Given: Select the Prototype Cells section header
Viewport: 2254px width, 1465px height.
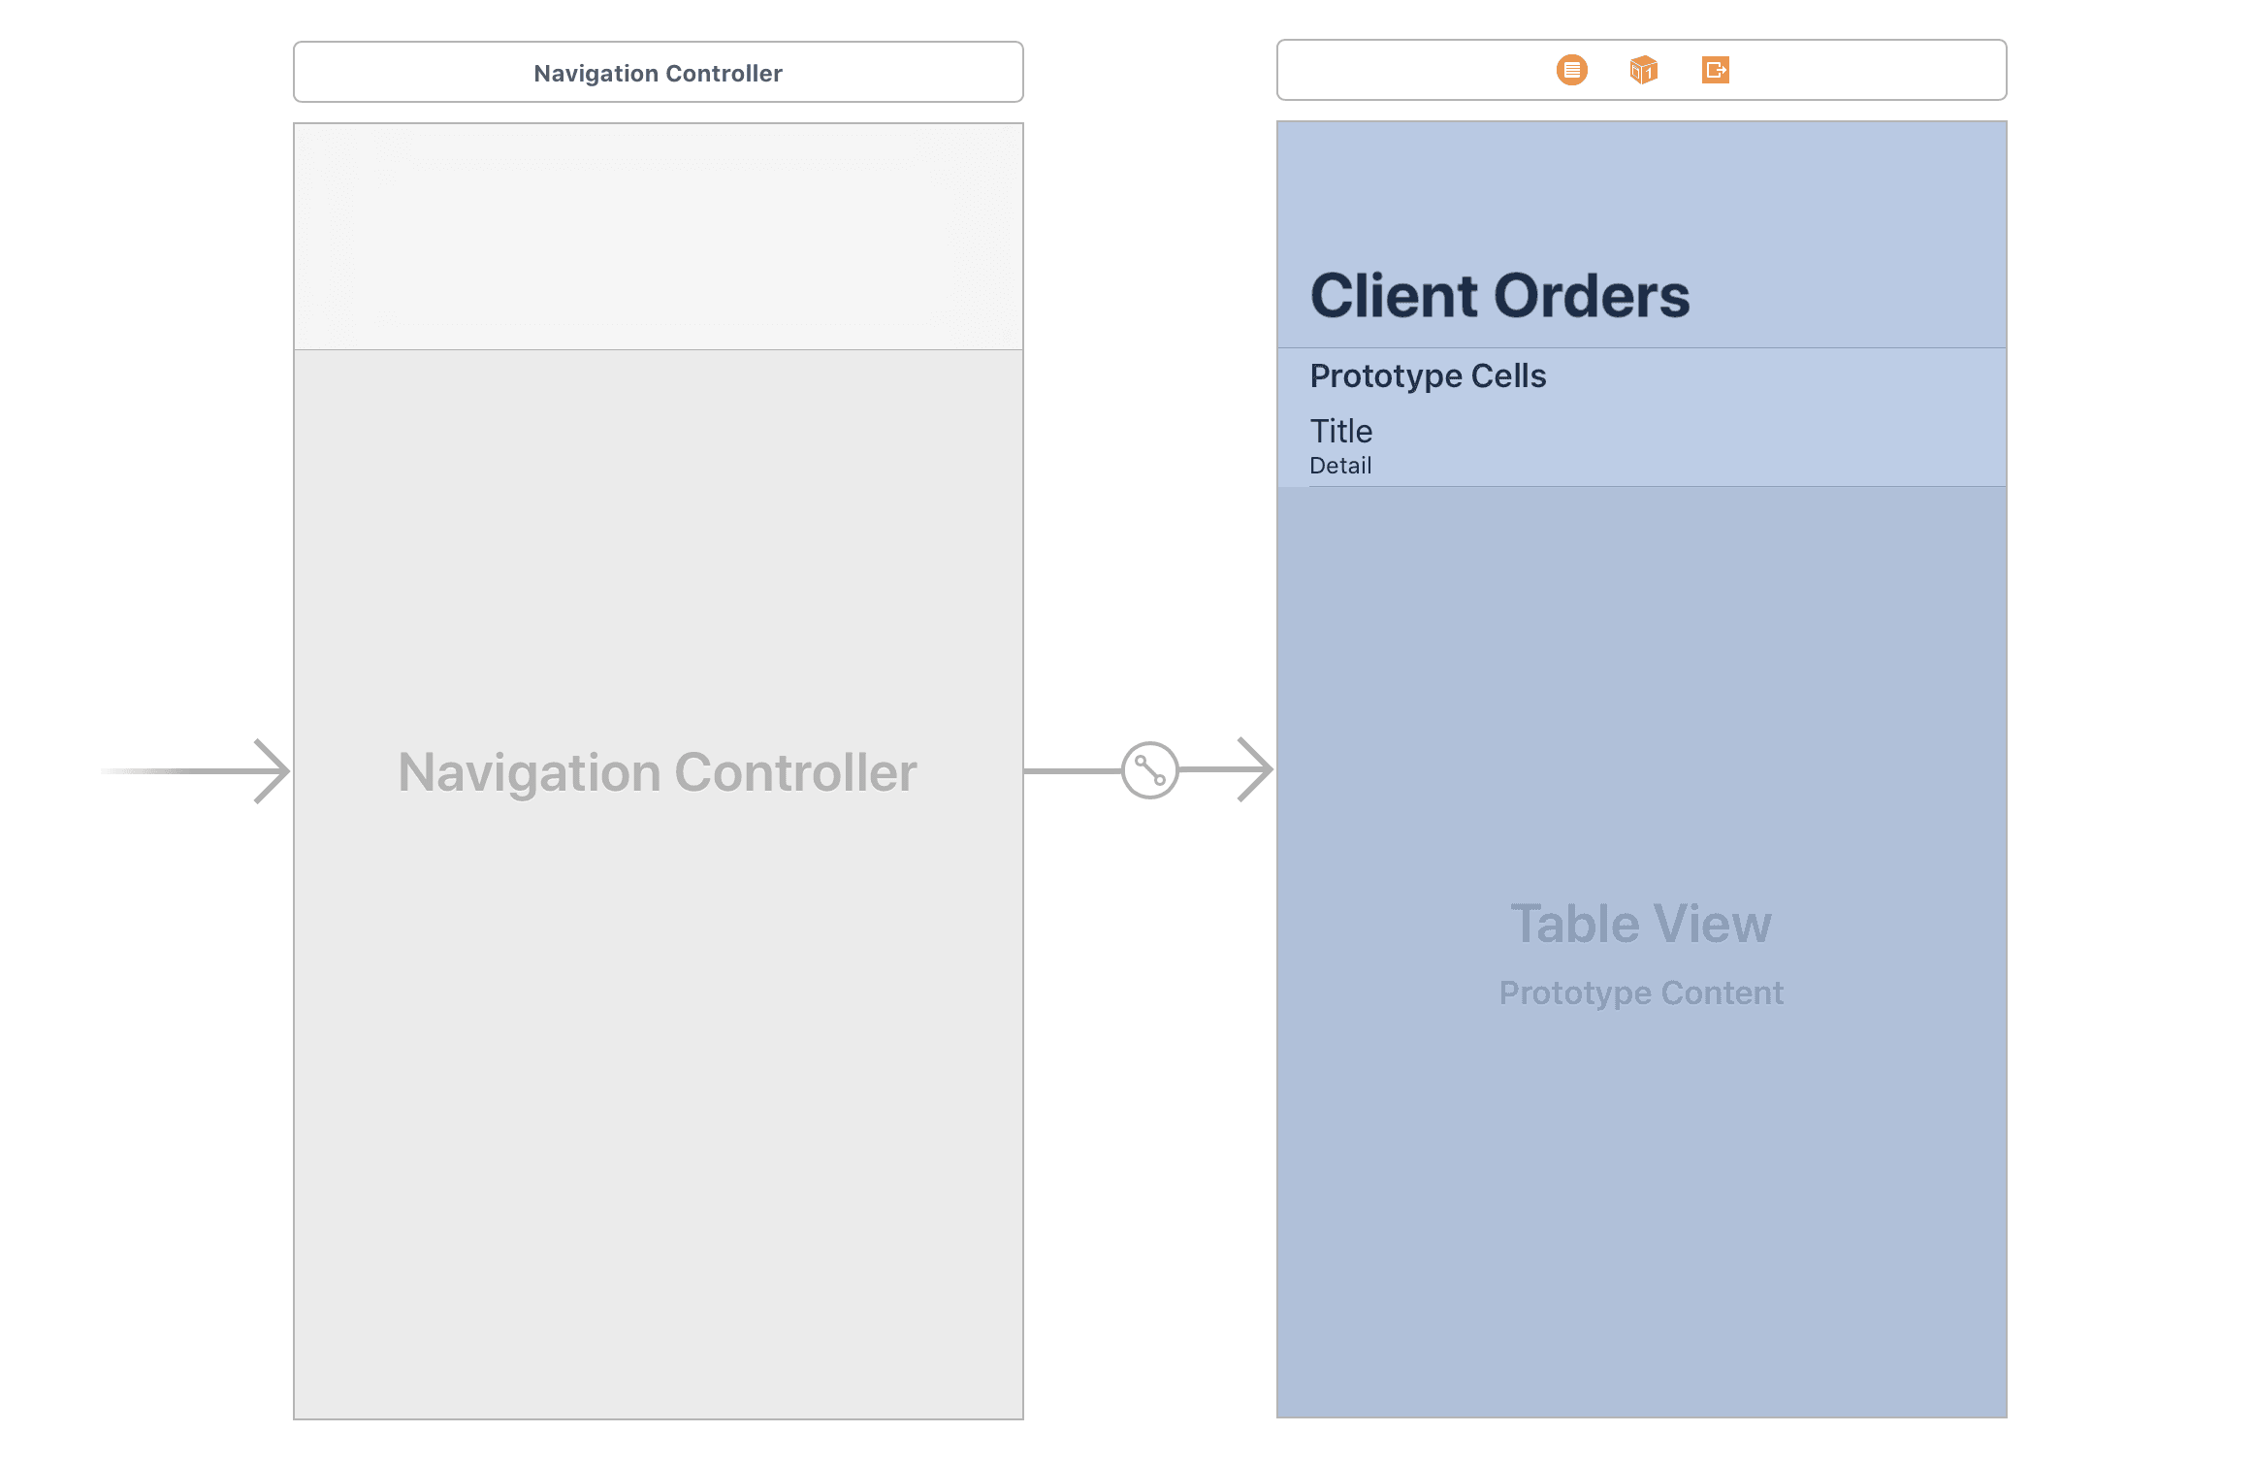Looking at the screenshot, I should point(1428,375).
